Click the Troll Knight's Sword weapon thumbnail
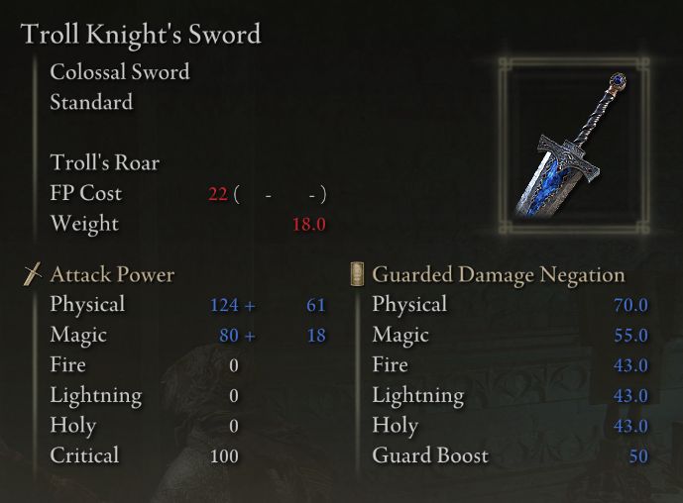683x503 pixels. click(x=574, y=146)
